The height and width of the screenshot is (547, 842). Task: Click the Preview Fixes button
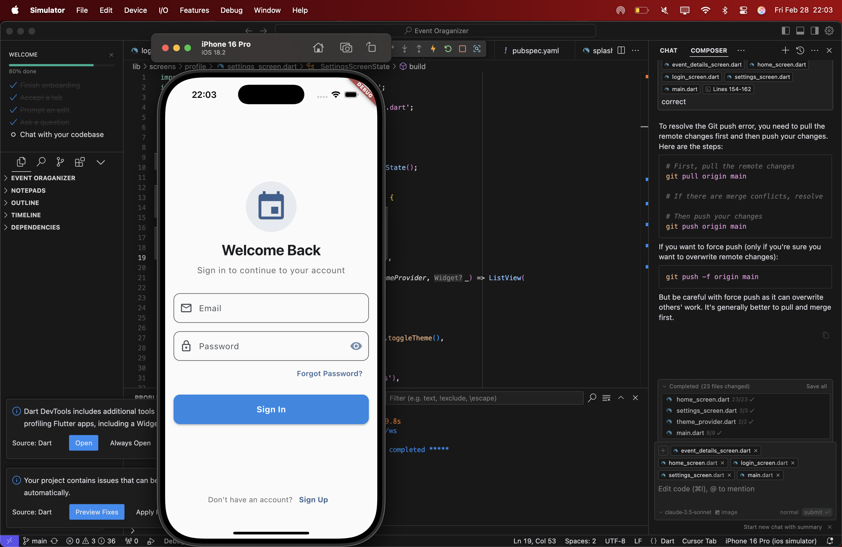pos(97,512)
